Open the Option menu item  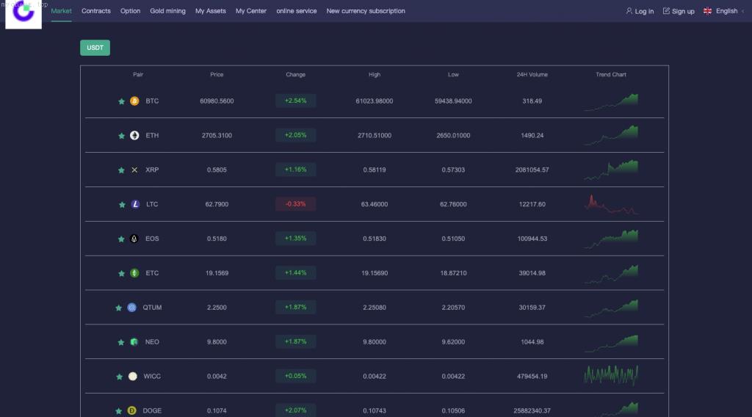click(x=131, y=11)
